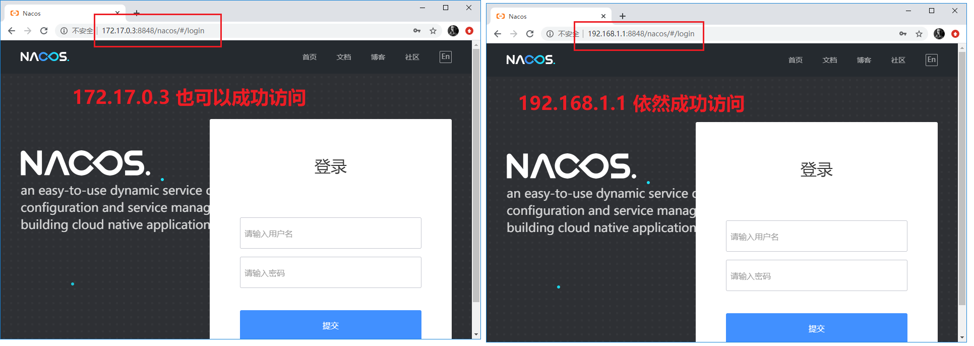Viewport: 974px width, 346px height.
Task: Open site info icon in left window
Action: tap(64, 31)
